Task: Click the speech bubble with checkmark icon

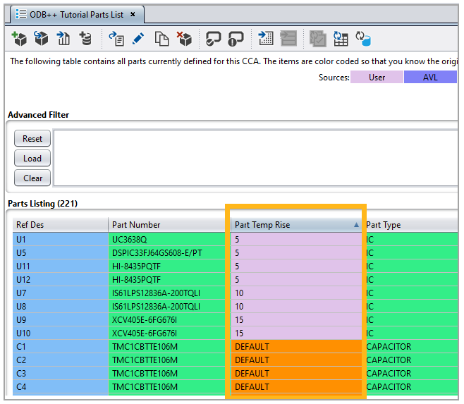Action: (213, 38)
